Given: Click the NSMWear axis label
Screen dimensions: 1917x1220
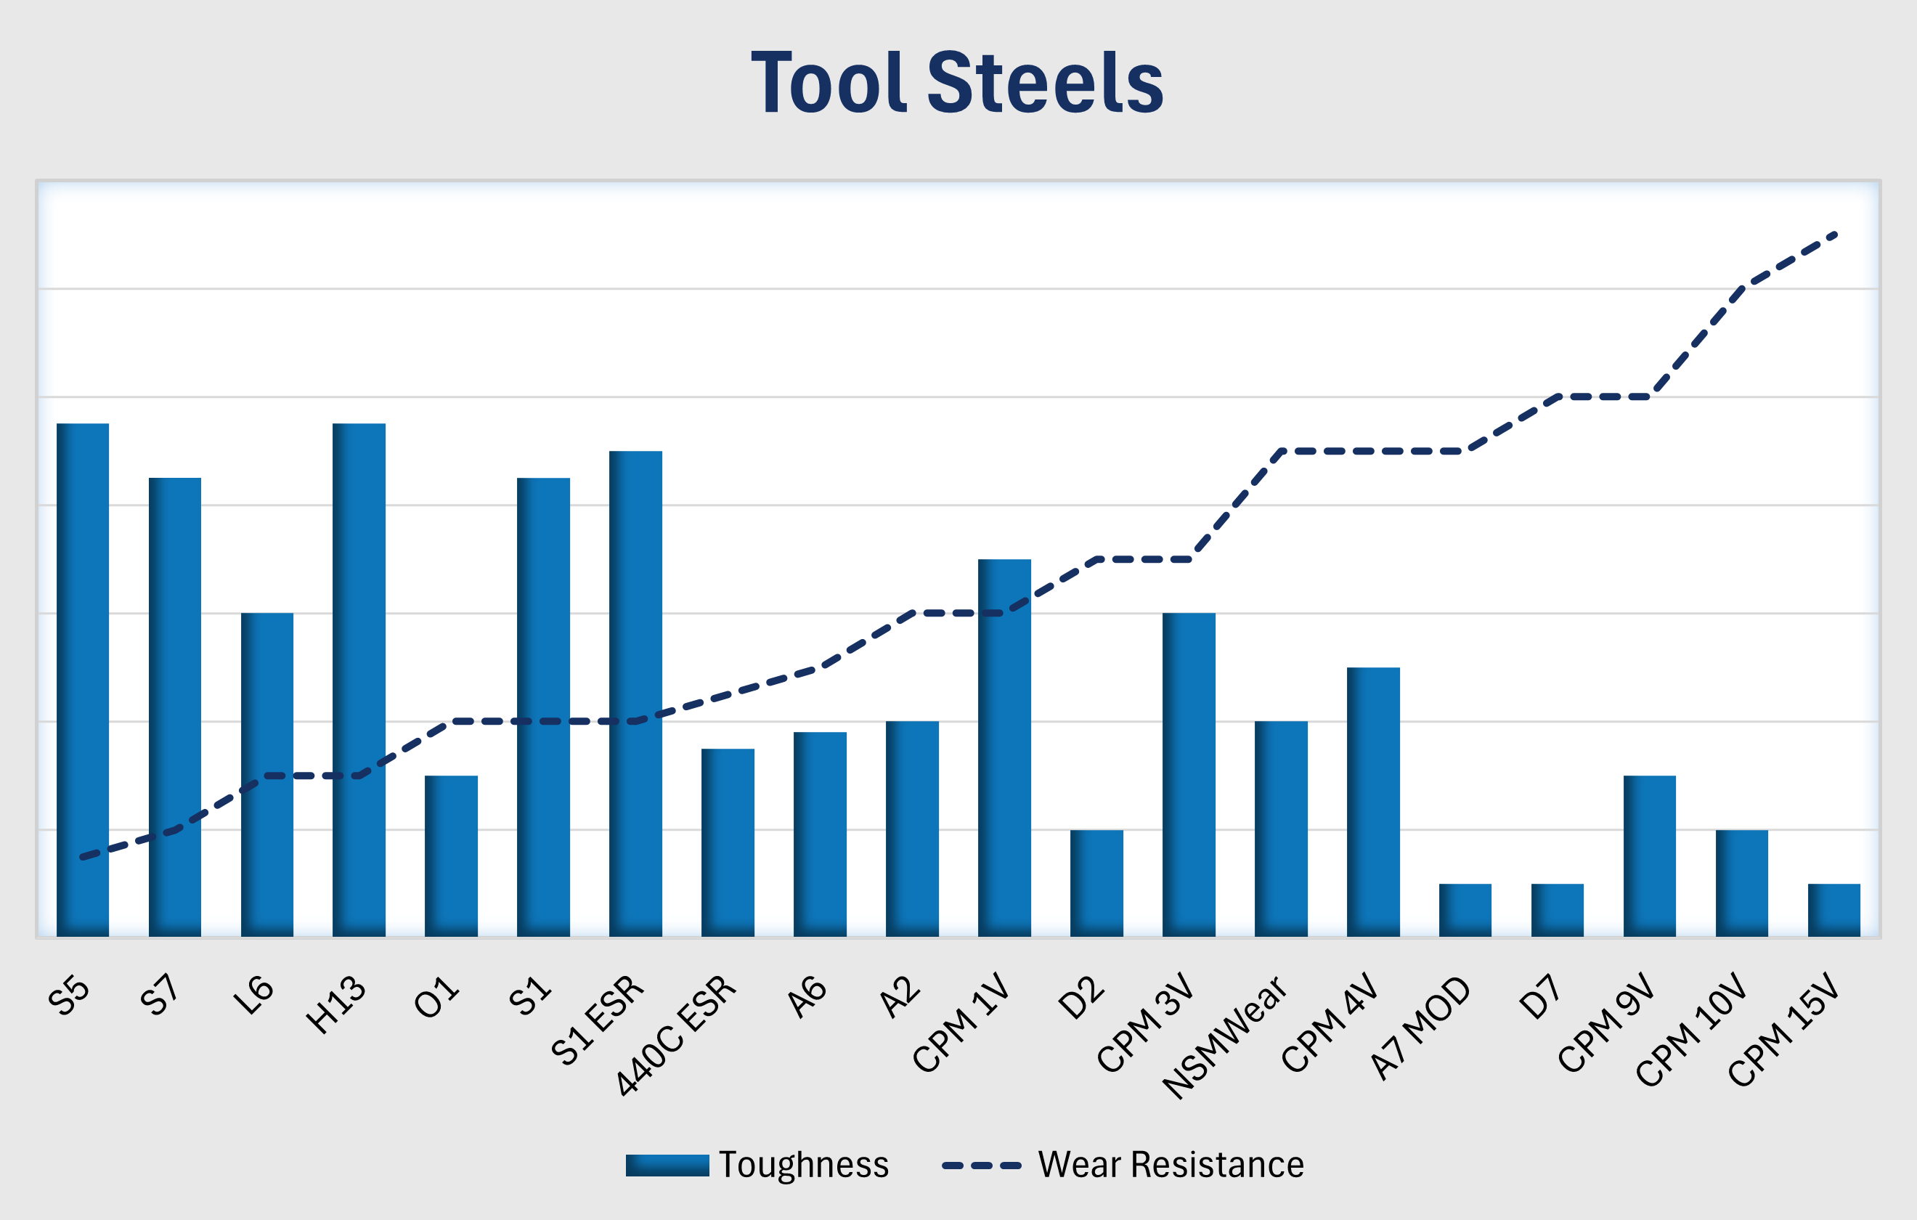Looking at the screenshot, I should click(1224, 1037).
